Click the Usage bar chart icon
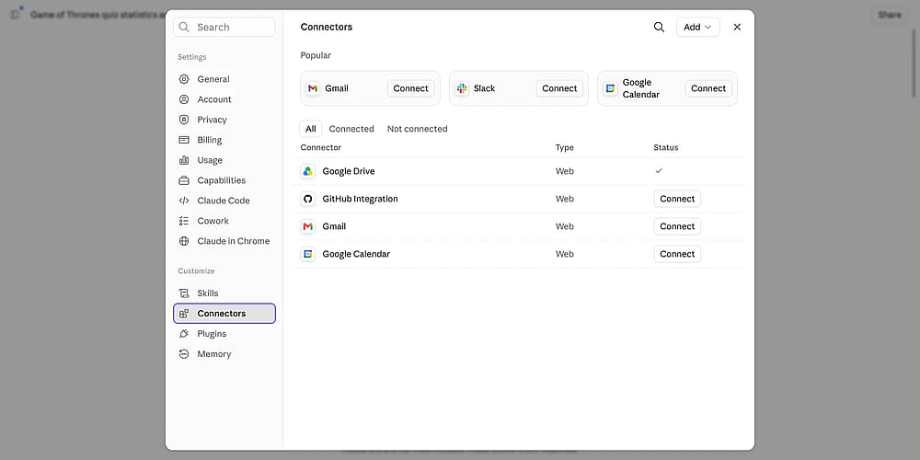 184,160
